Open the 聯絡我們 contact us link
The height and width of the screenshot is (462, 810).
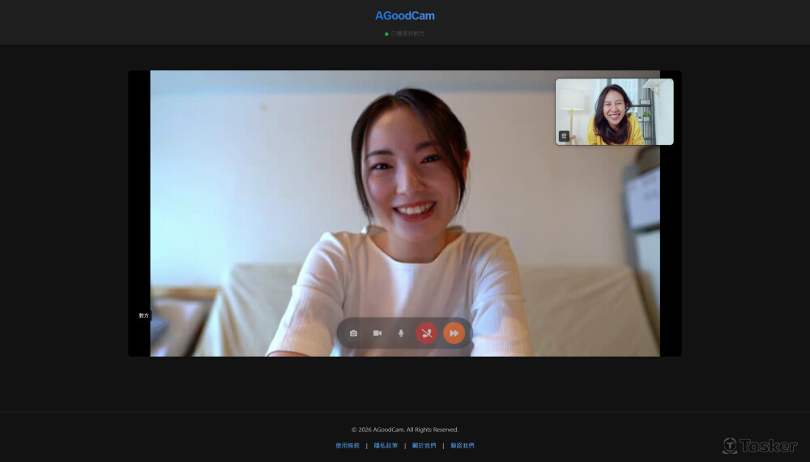coord(463,445)
